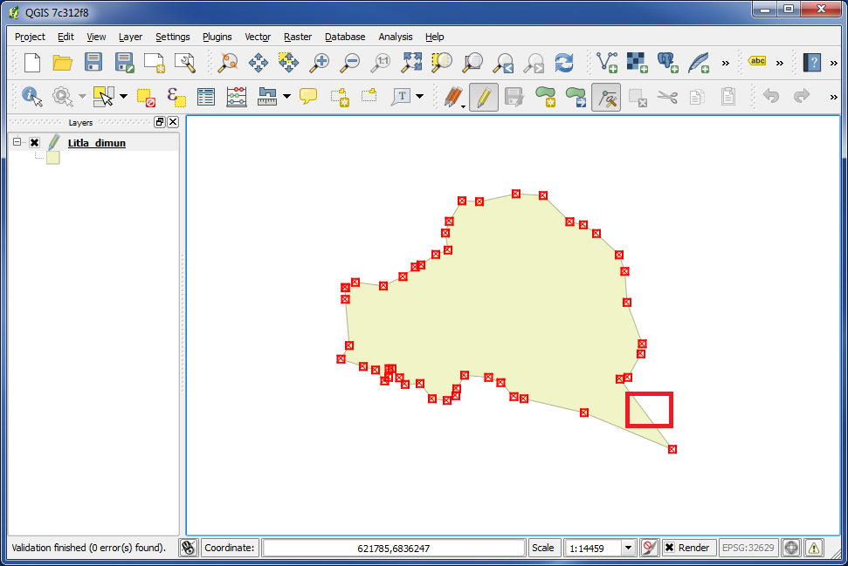848x566 pixels.
Task: Zoom to last extent
Action: pyautogui.click(x=504, y=63)
